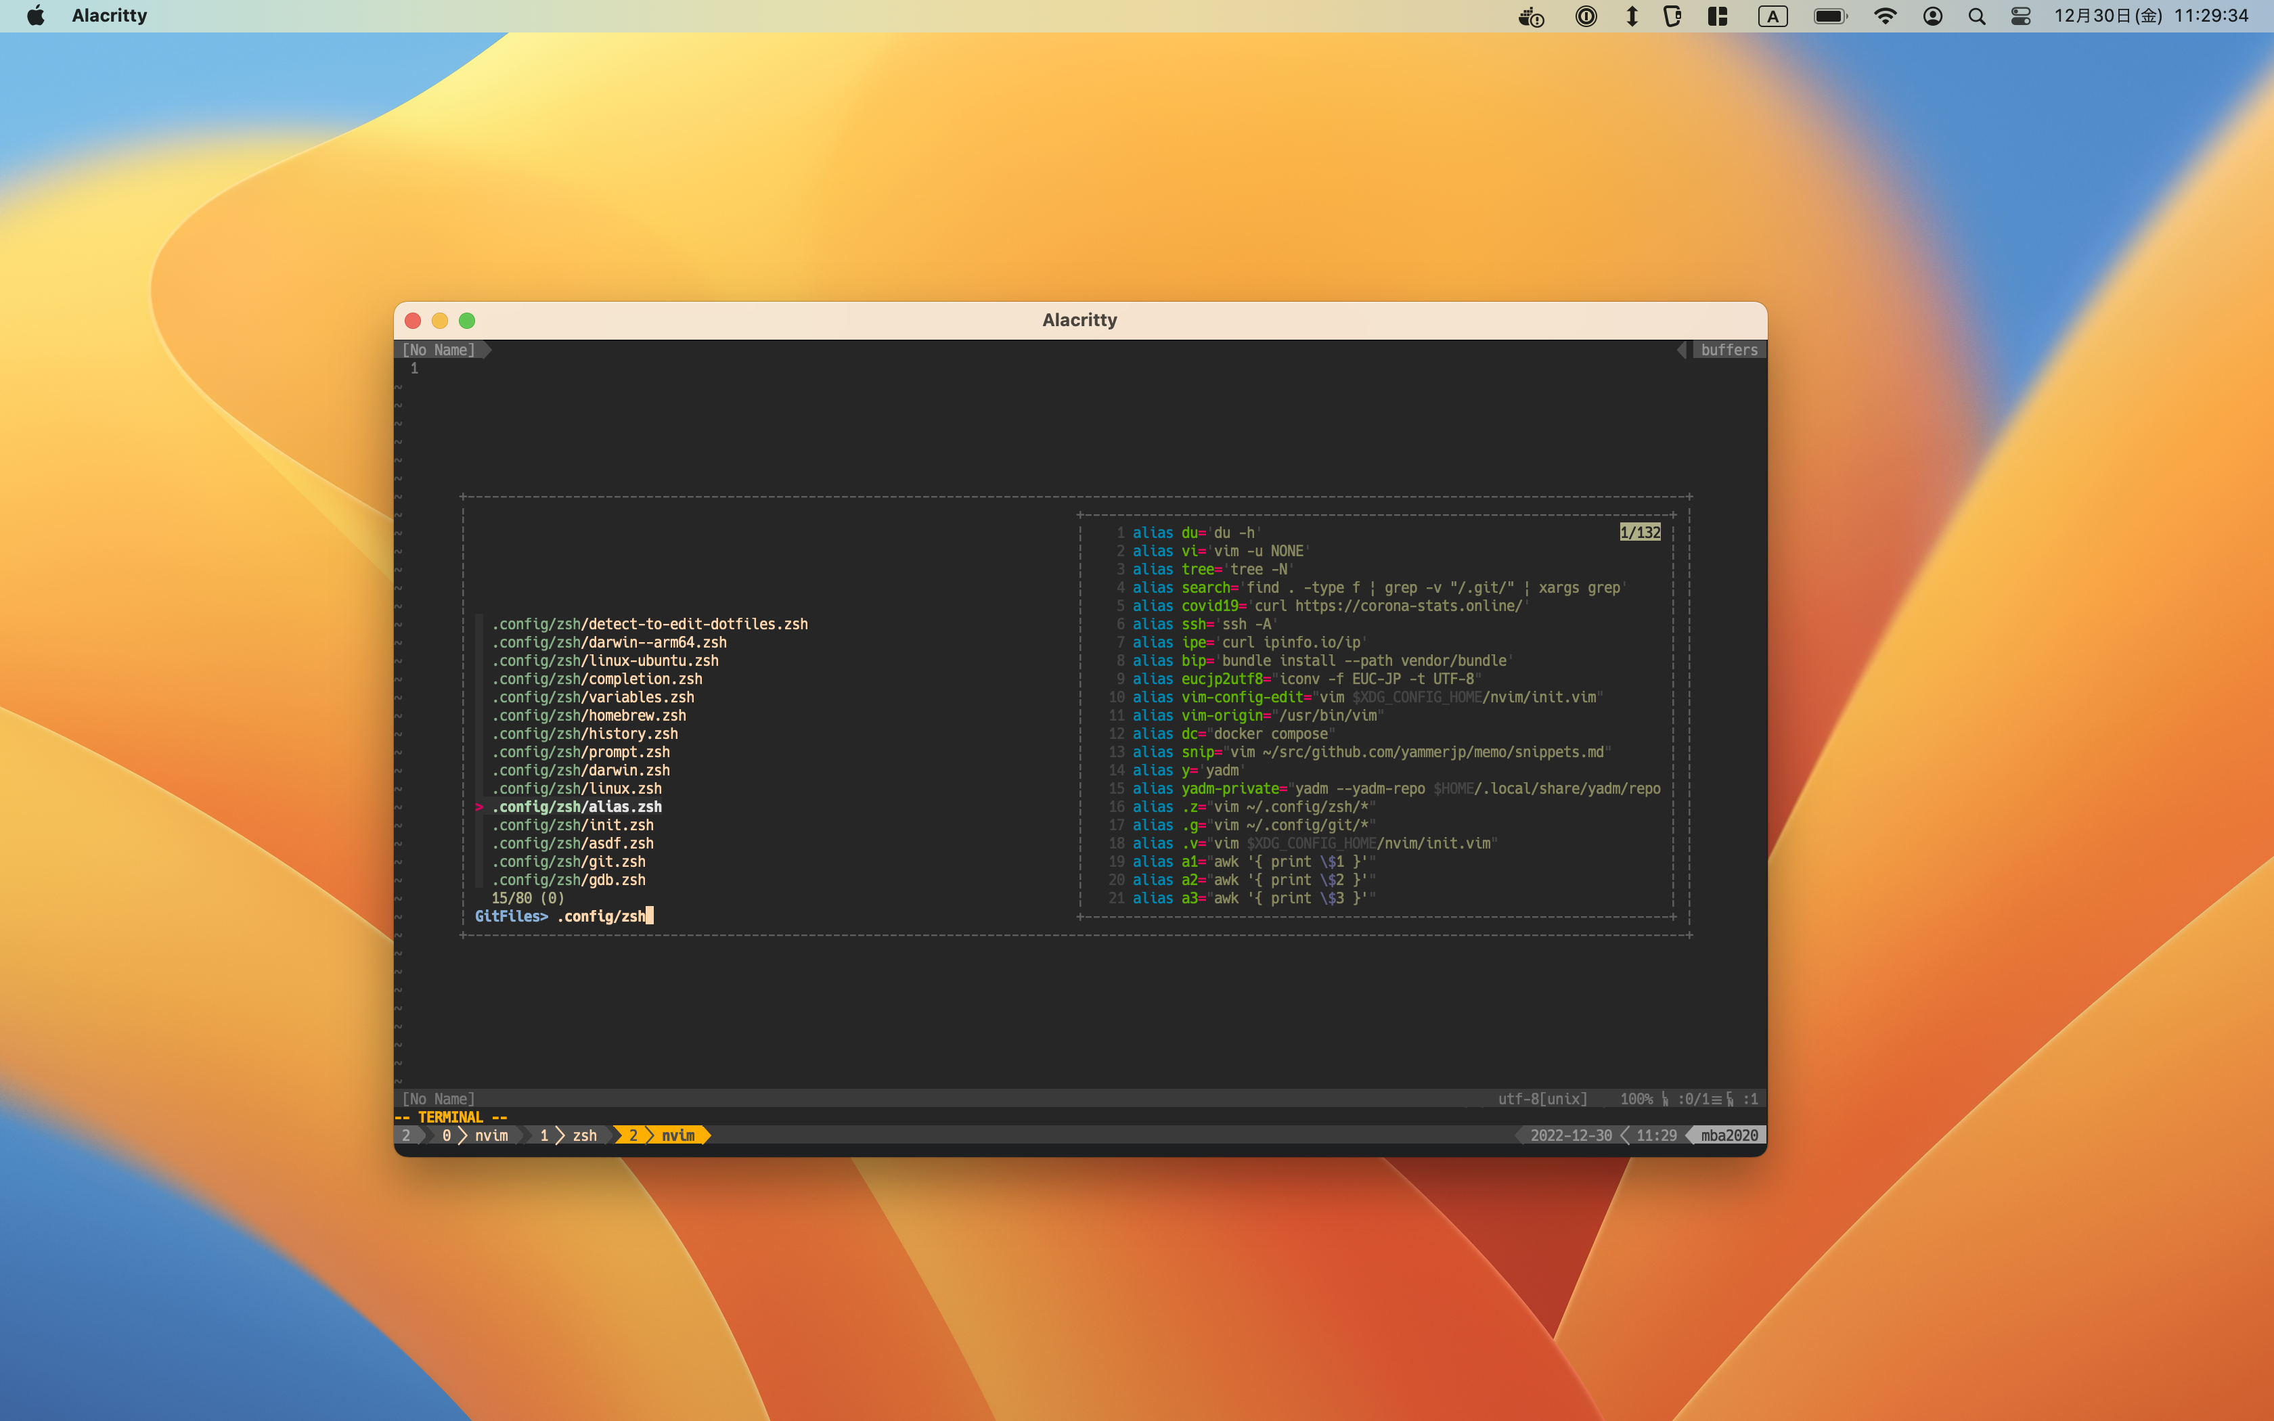The height and width of the screenshot is (1421, 2274).
Task: Click the up-down arrow menu bar icon
Action: pyautogui.click(x=1632, y=16)
